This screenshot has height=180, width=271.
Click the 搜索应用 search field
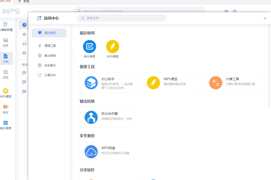coord(122,18)
